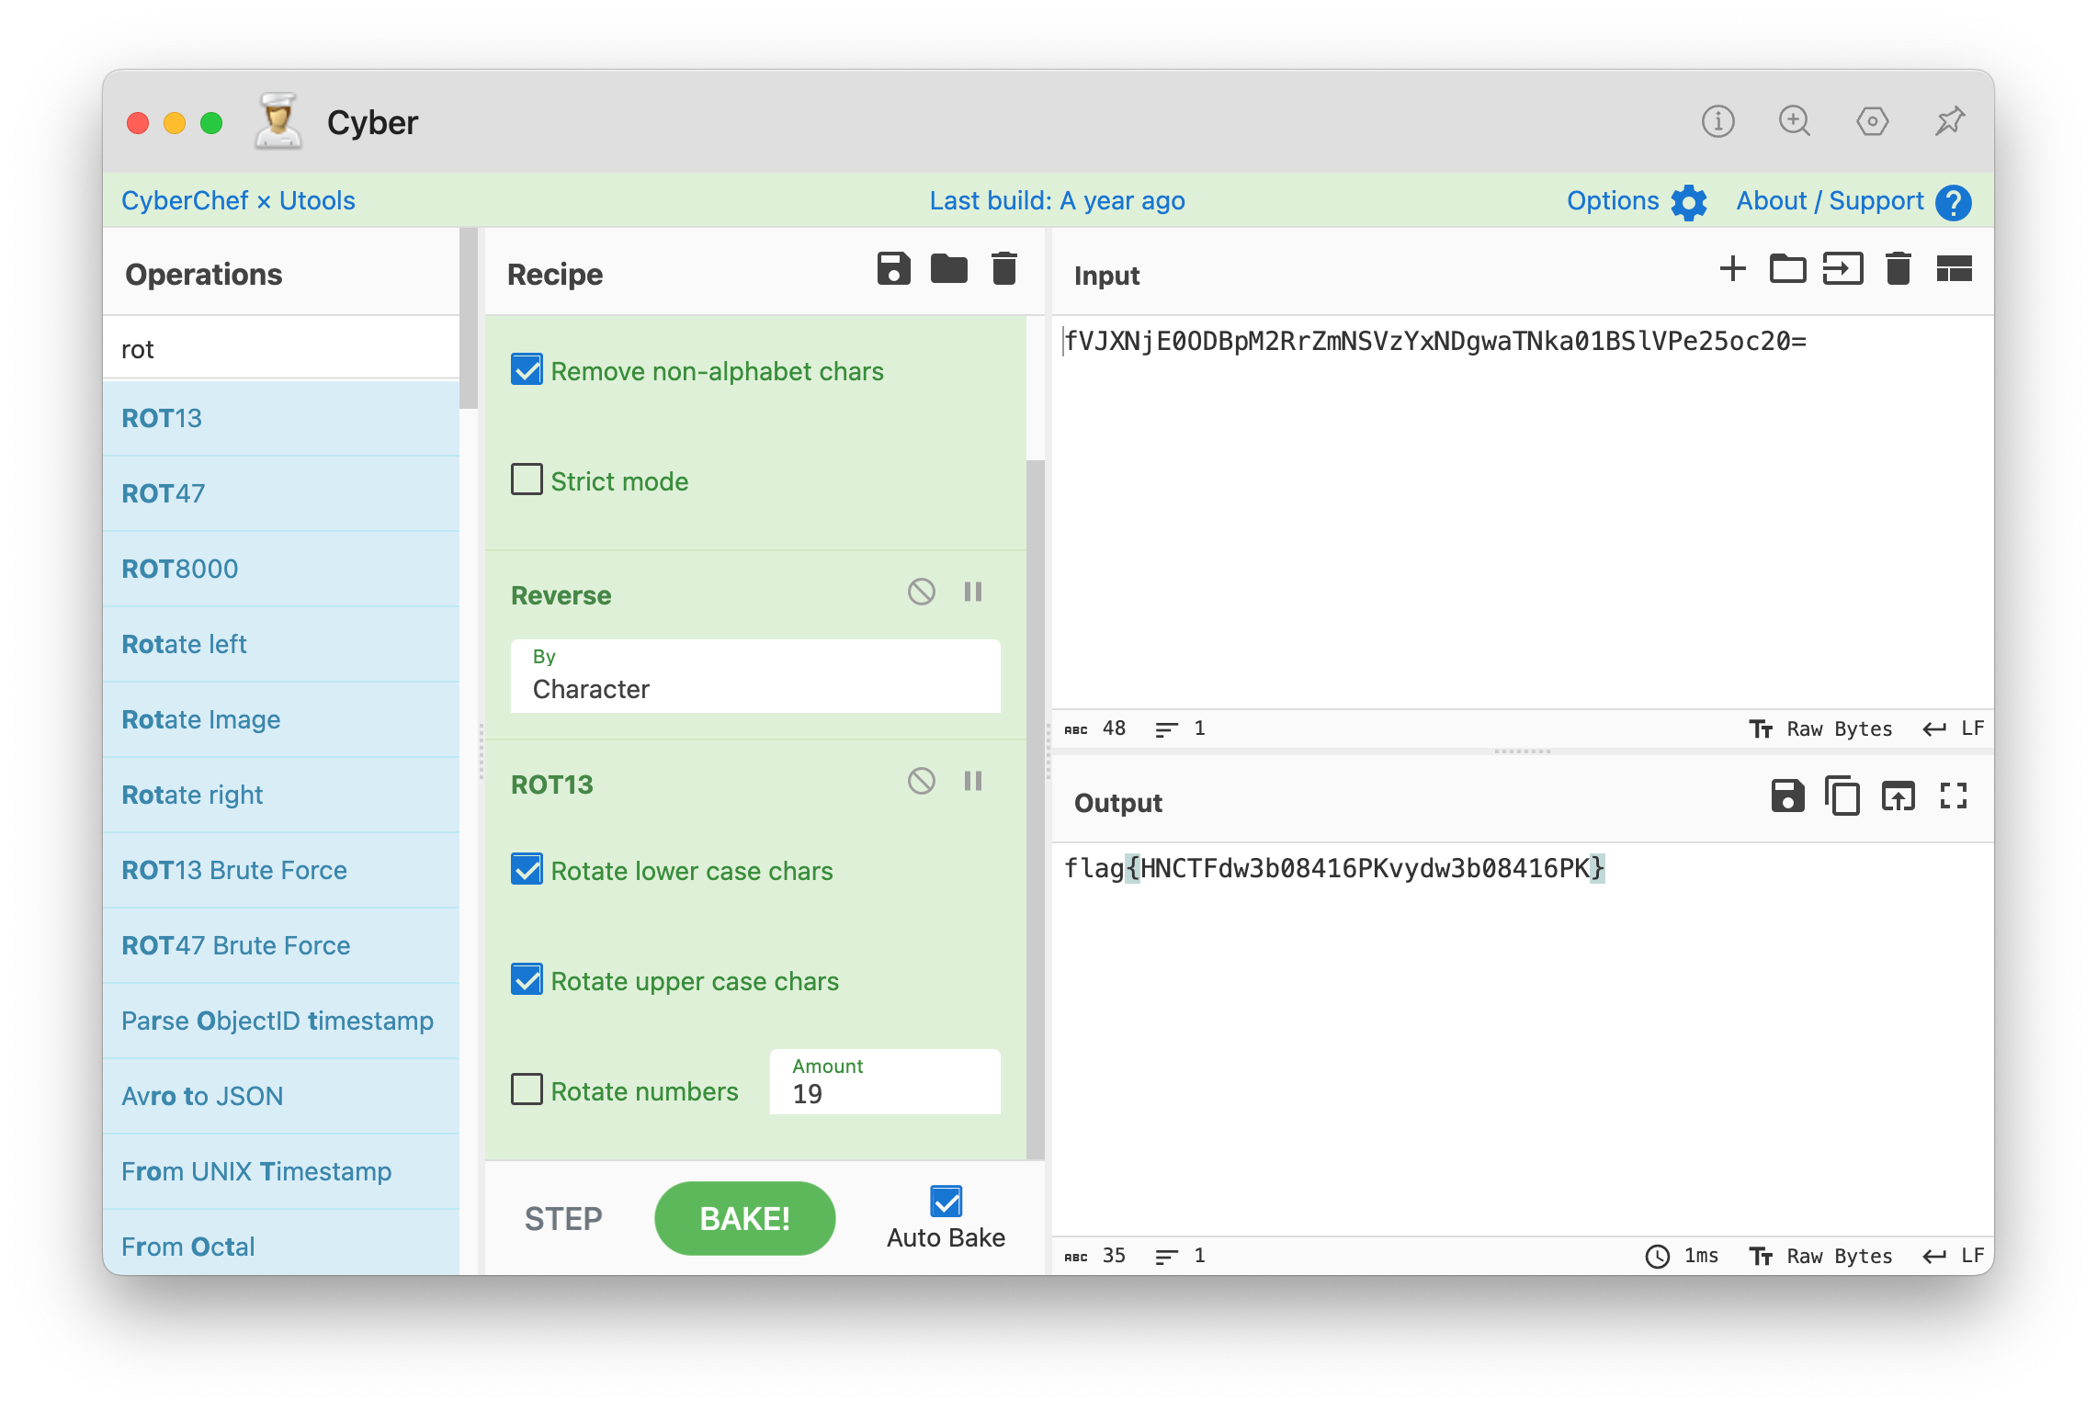Click the blue question mark help icon
The height and width of the screenshot is (1411, 2097).
pos(1954,202)
